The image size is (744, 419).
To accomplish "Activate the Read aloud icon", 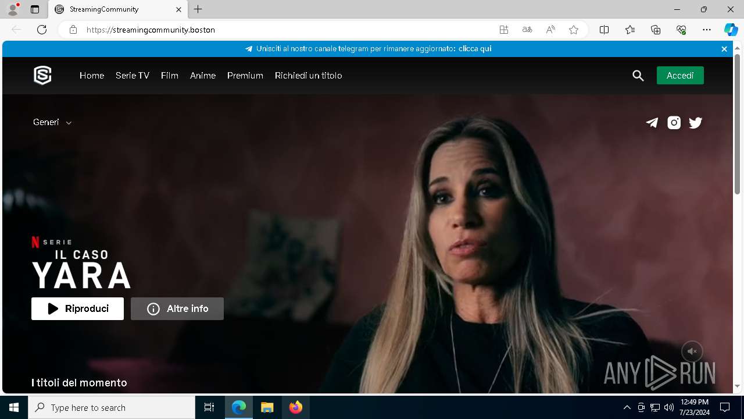I will pyautogui.click(x=550, y=30).
